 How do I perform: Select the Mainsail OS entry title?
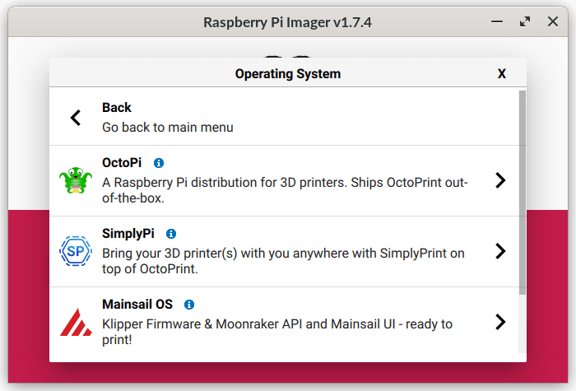pos(137,305)
